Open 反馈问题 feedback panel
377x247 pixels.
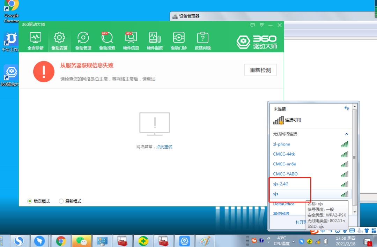[202, 40]
